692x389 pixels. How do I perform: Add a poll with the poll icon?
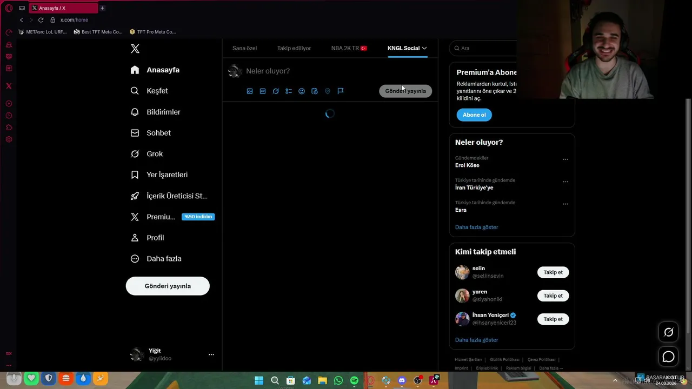pos(289,91)
